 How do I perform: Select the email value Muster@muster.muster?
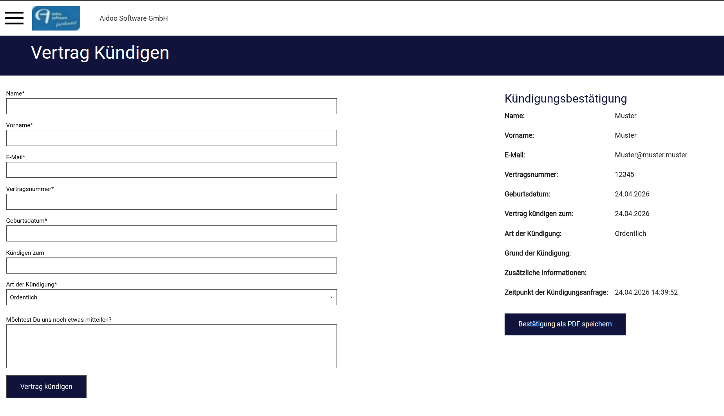click(x=651, y=155)
